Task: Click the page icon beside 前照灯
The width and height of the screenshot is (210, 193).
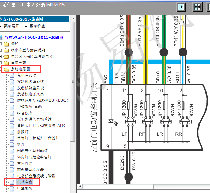Action: (x=12, y=132)
